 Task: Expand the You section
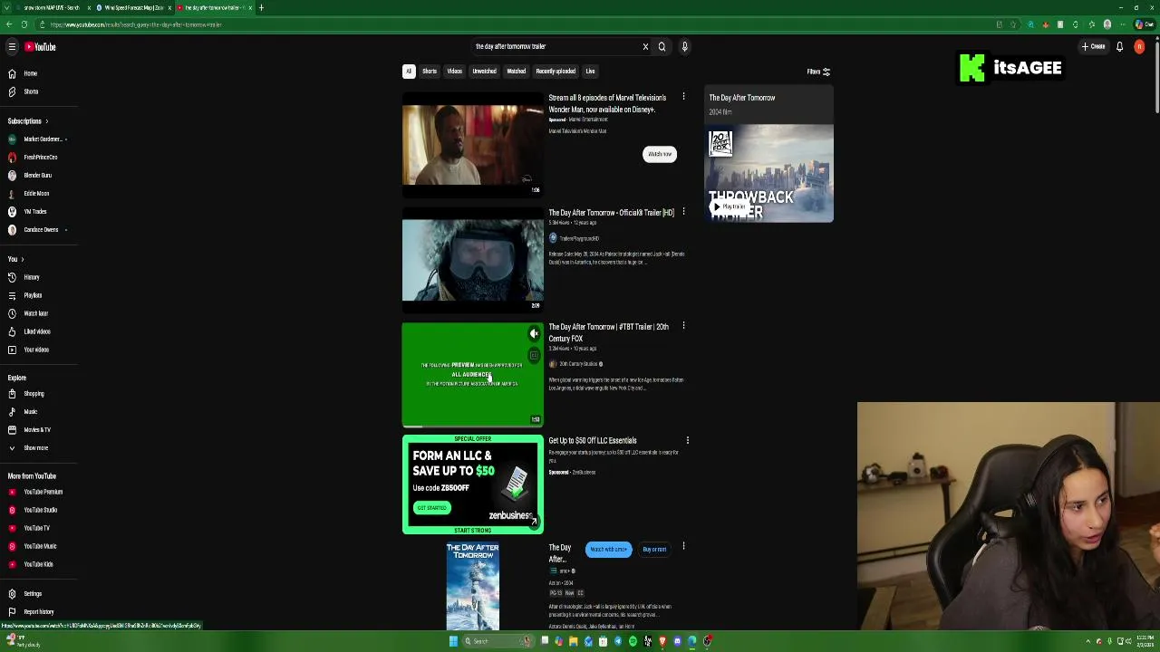coord(15,259)
